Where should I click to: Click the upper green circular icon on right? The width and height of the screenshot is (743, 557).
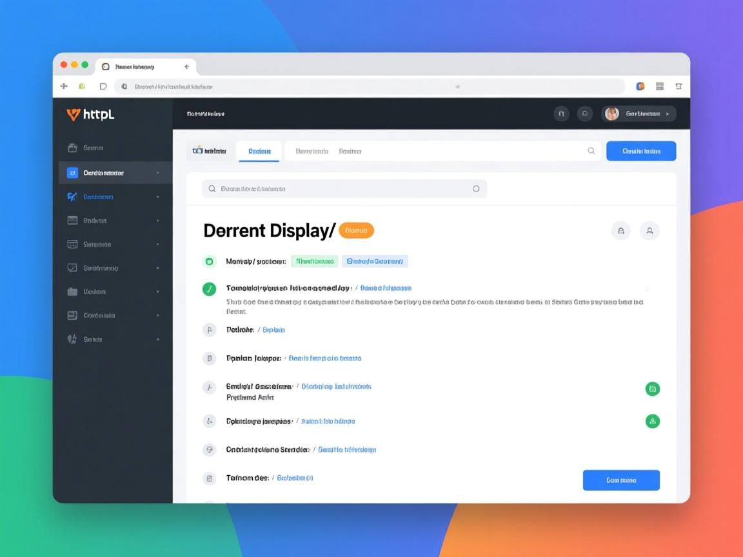(653, 389)
